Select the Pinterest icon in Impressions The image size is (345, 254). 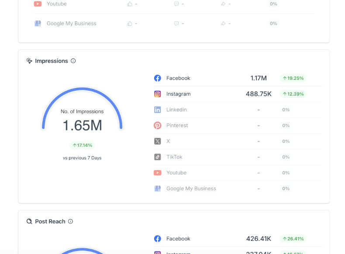click(158, 125)
